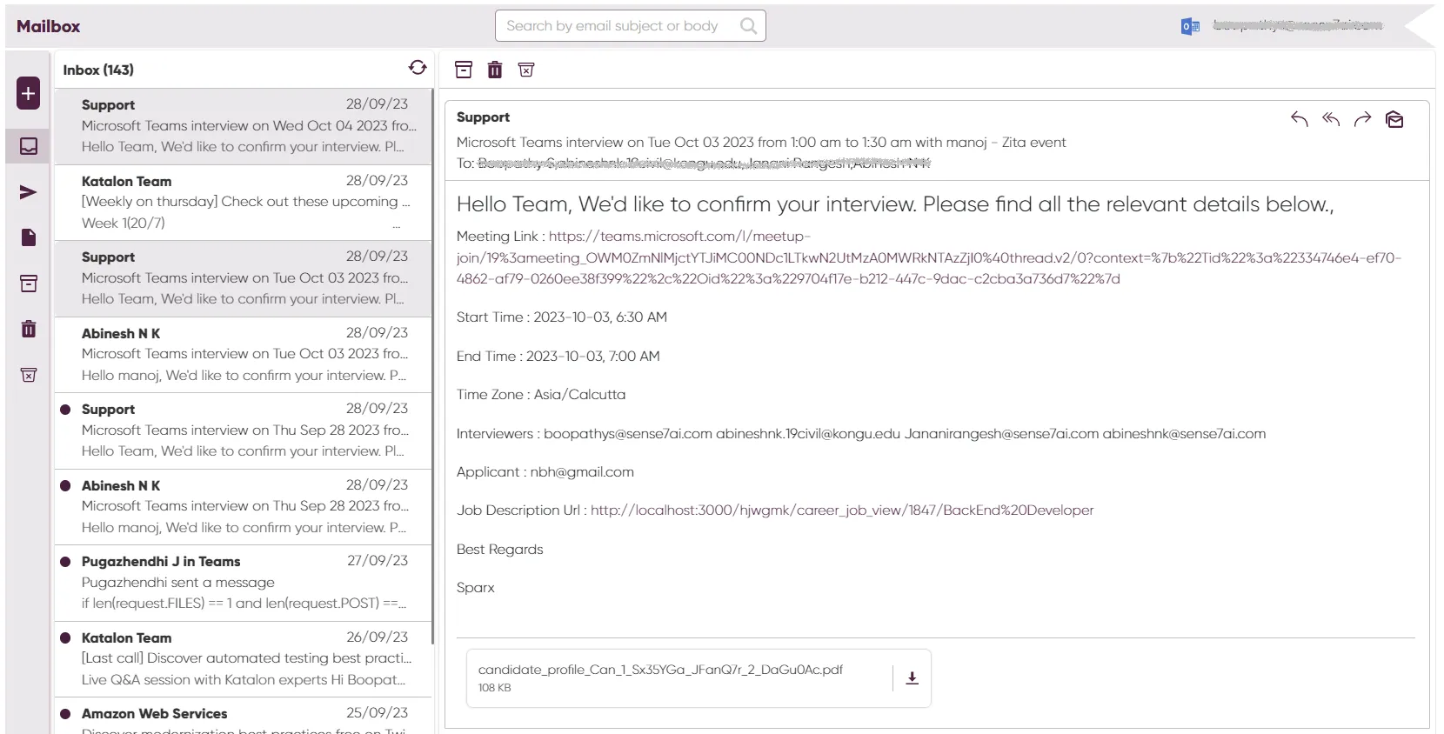Open the Archive folder sidebar icon
This screenshot has height=734, width=1444.
click(28, 284)
